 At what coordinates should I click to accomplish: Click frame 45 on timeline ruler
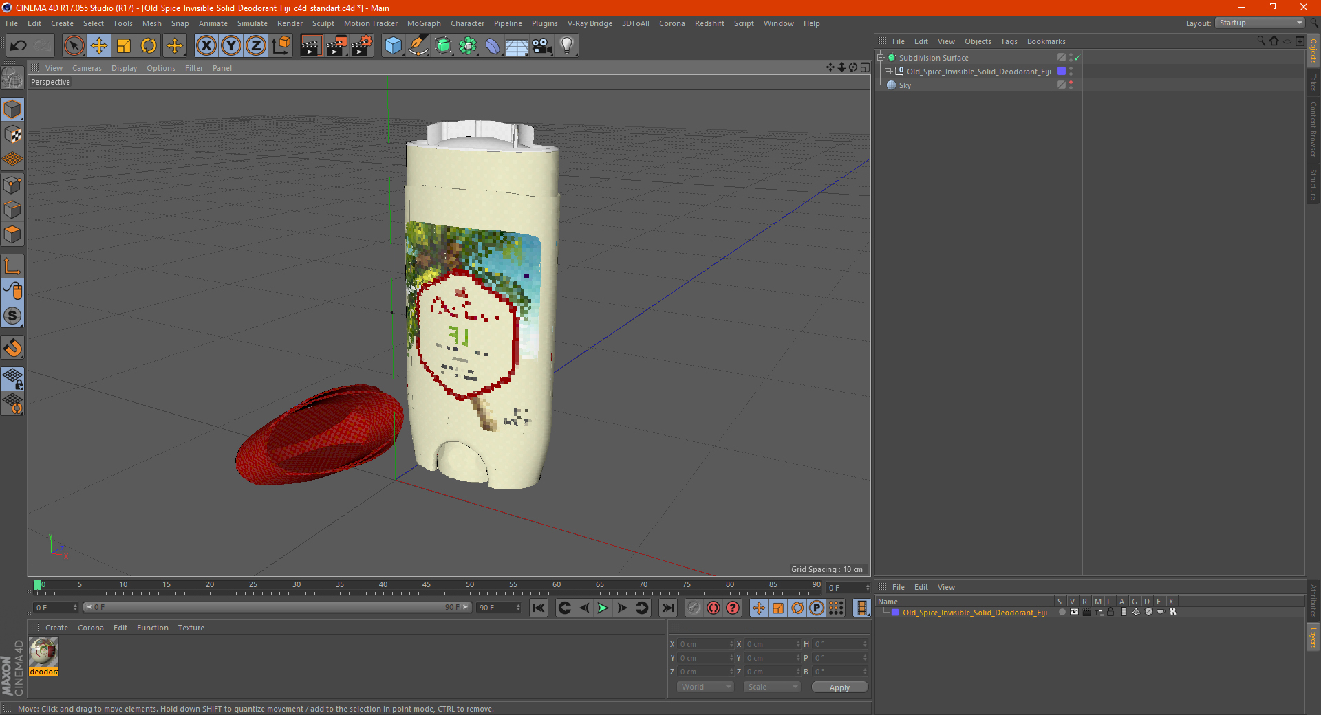tap(427, 585)
